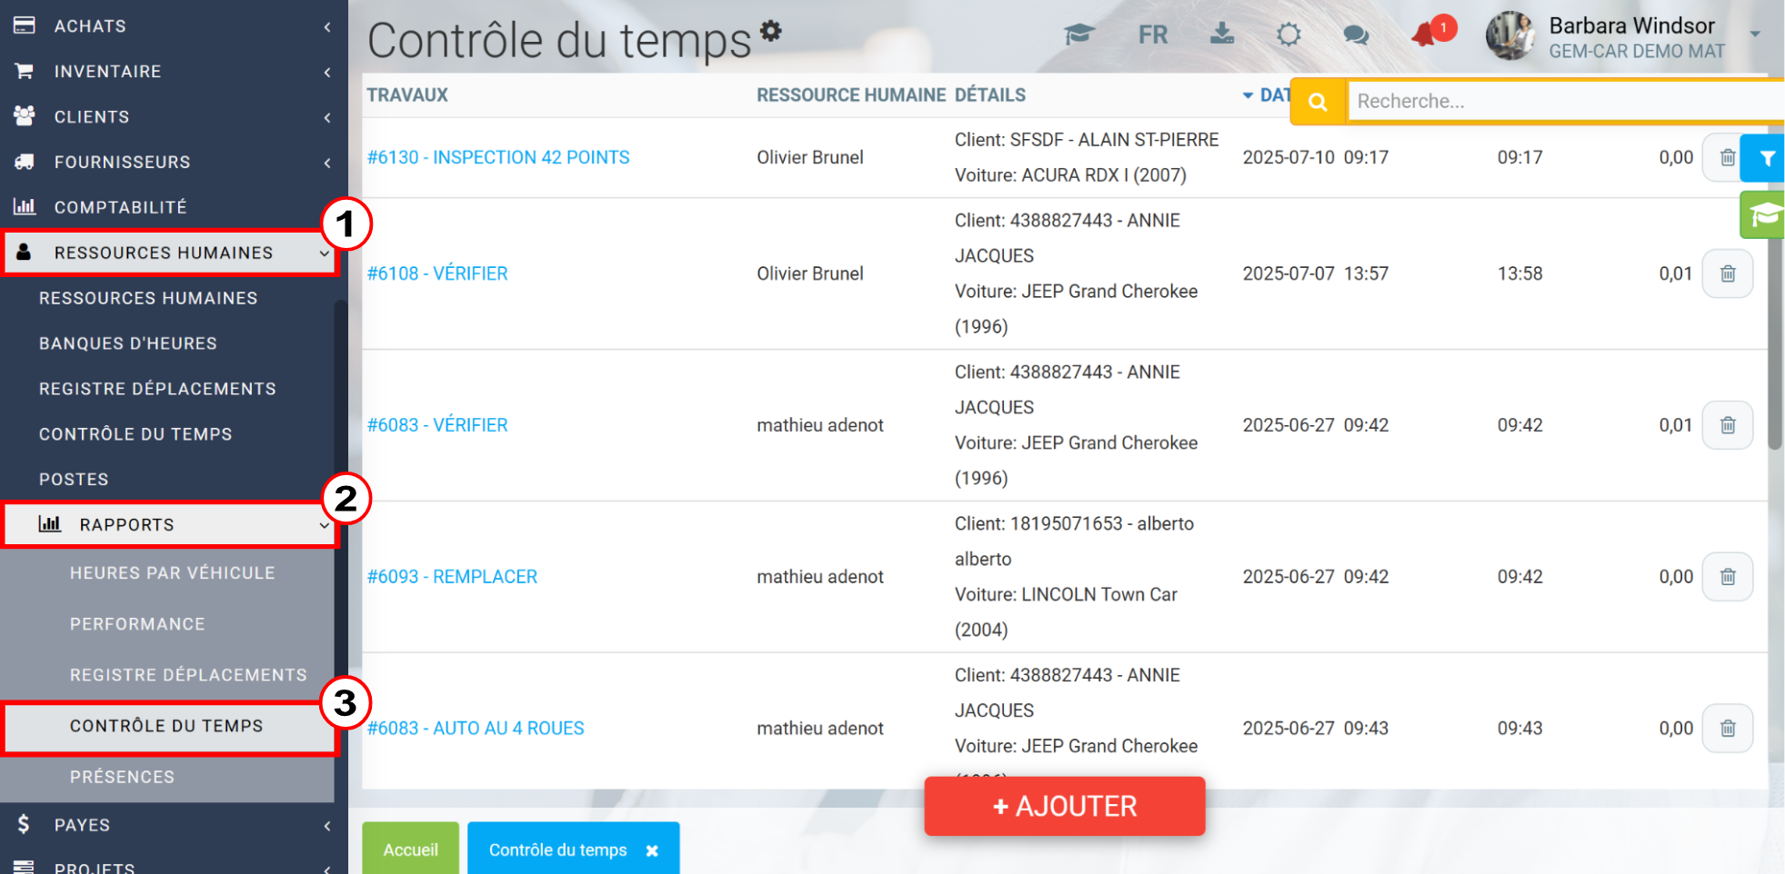The image size is (1785, 874).
Task: Open the chat messages icon
Action: [x=1356, y=35]
